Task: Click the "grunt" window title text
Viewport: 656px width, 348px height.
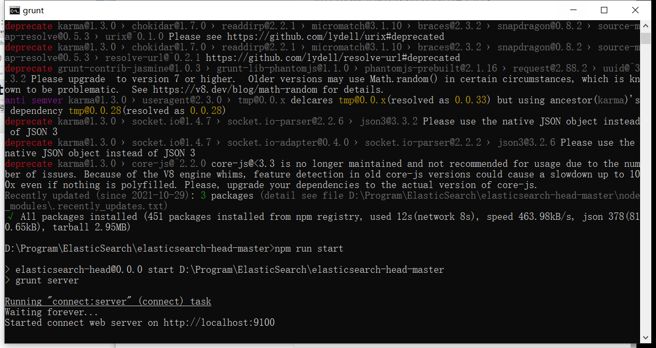Action: coord(33,10)
